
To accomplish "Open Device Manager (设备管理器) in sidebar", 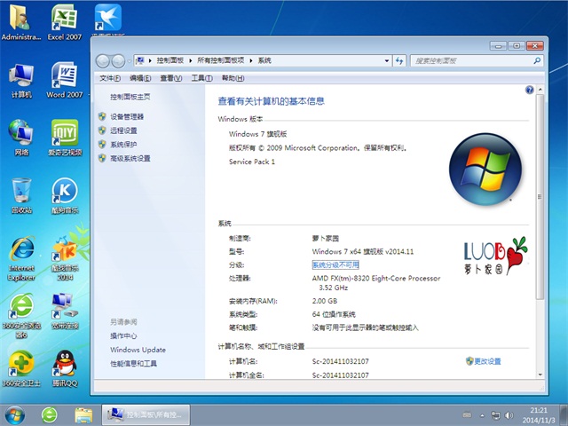I will (126, 116).
